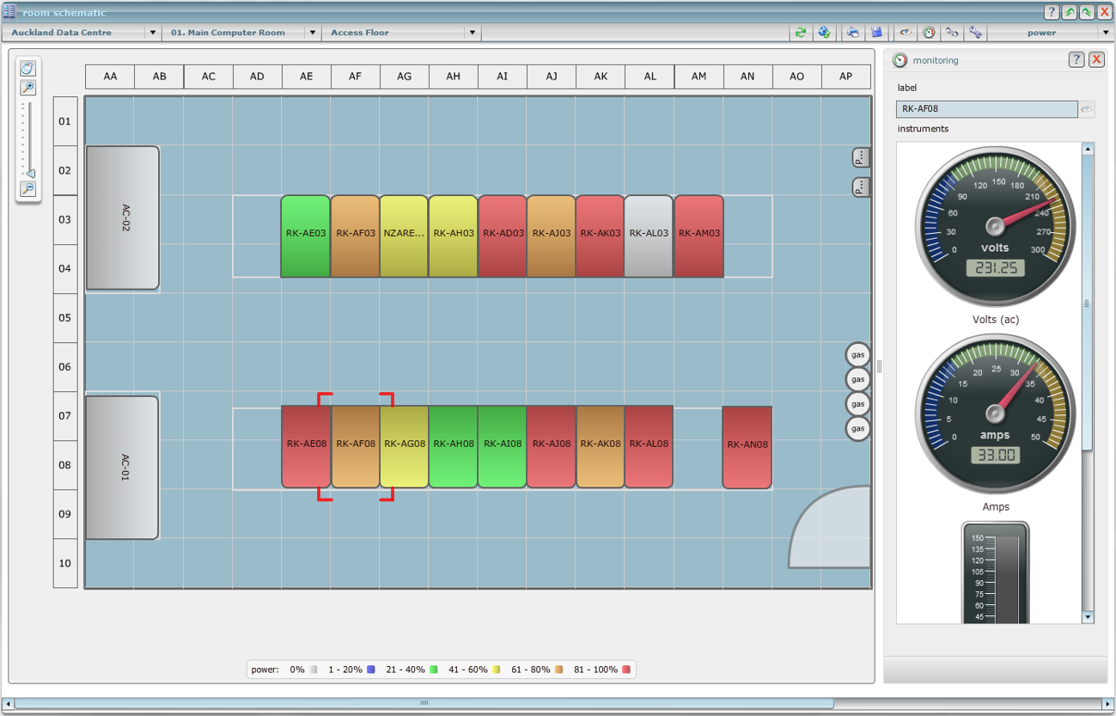The width and height of the screenshot is (1116, 716).
Task: Click the magnifier plus zoom-in icon
Action: (28, 88)
